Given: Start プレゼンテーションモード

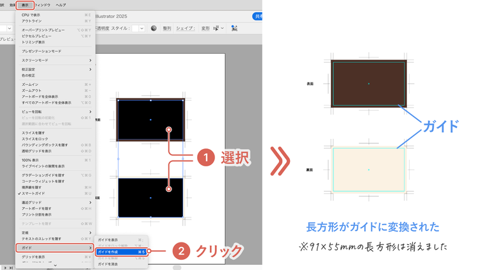Looking at the screenshot, I should pos(56,51).
